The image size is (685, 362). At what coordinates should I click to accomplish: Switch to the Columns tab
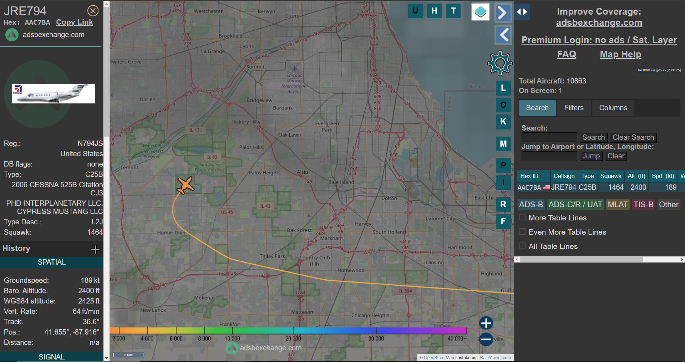click(613, 108)
